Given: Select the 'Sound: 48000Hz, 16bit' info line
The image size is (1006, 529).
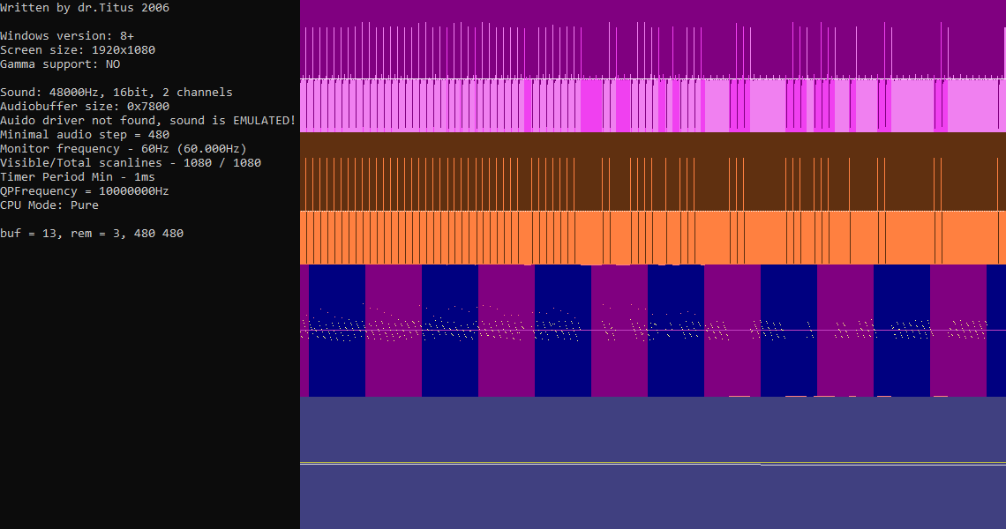Looking at the screenshot, I should click(x=116, y=93).
